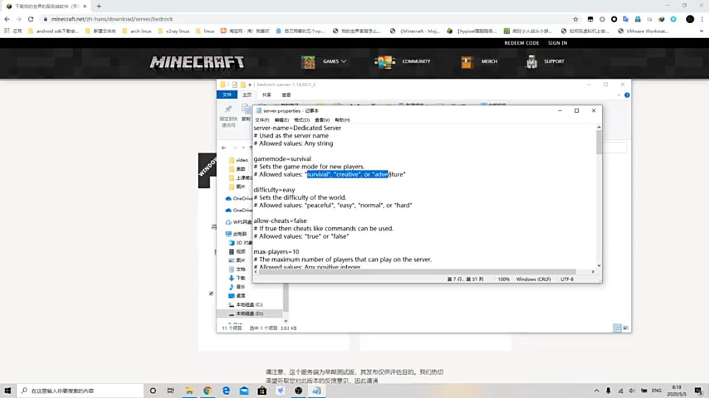Click SIGN IN link

(x=557, y=43)
